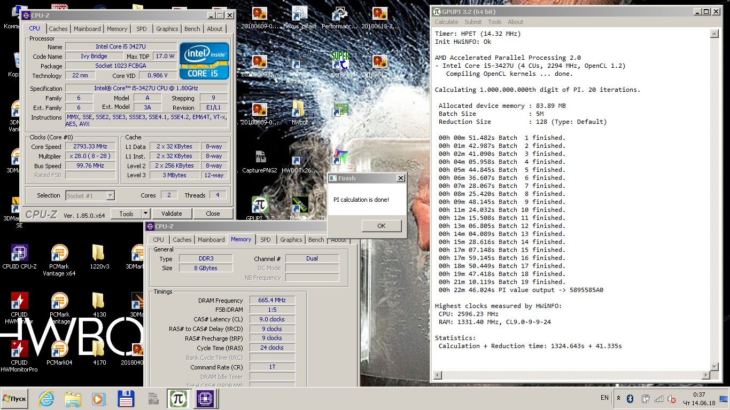Open the Bench tab in top CPU-Z window
The image size is (730, 410).
(x=192, y=29)
